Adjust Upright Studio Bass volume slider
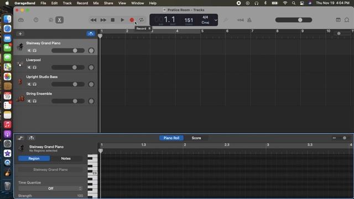Viewport: 354px width, 199px height. click(x=68, y=84)
